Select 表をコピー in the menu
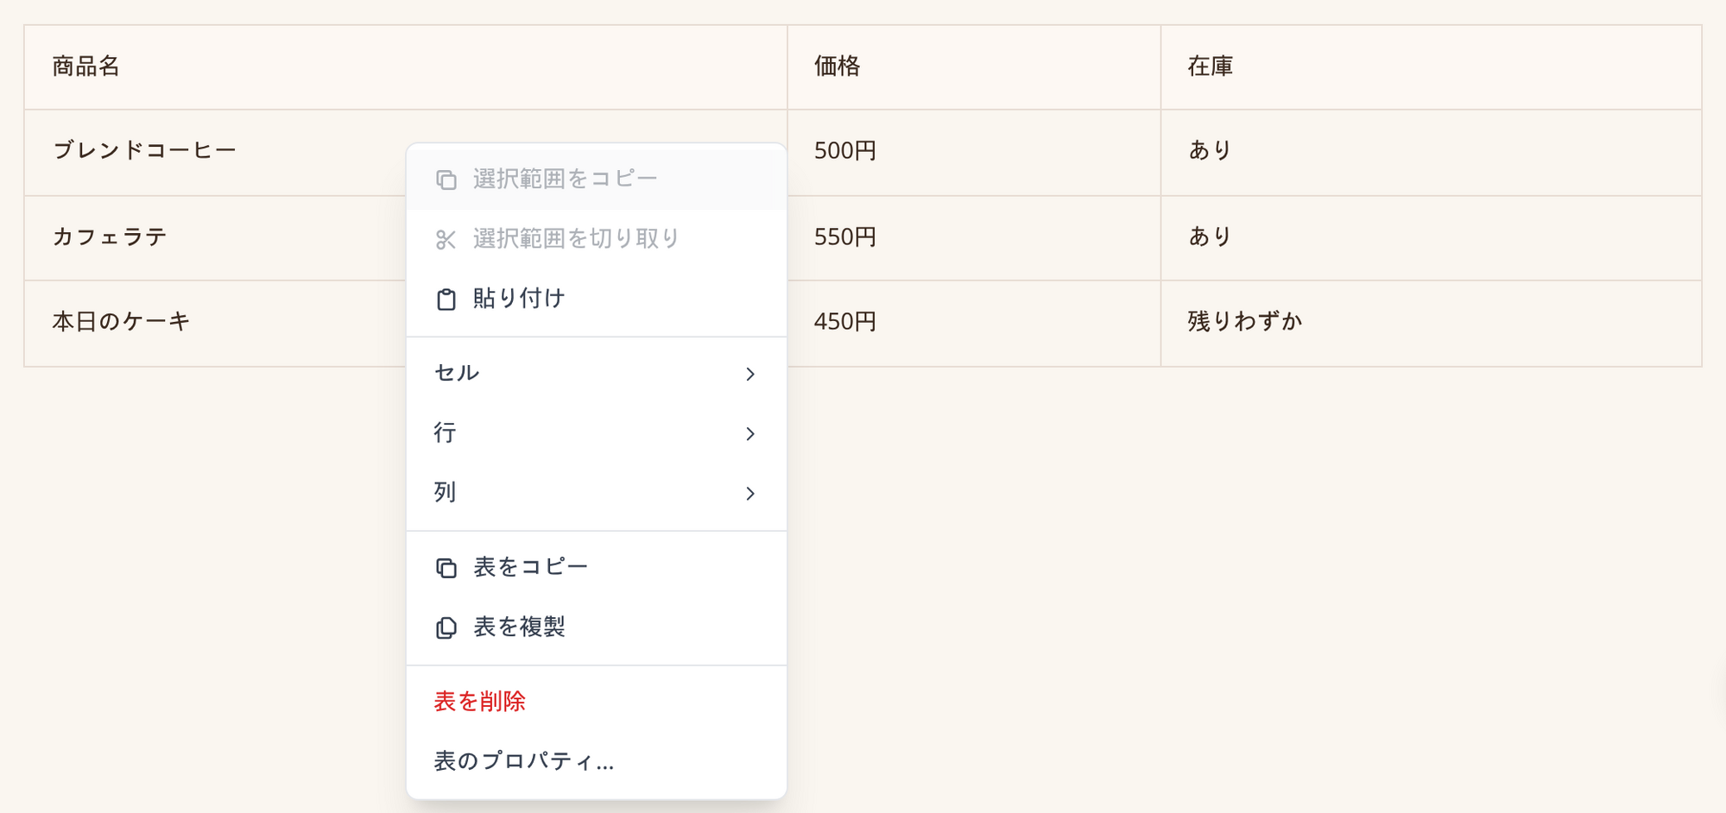 pos(597,568)
